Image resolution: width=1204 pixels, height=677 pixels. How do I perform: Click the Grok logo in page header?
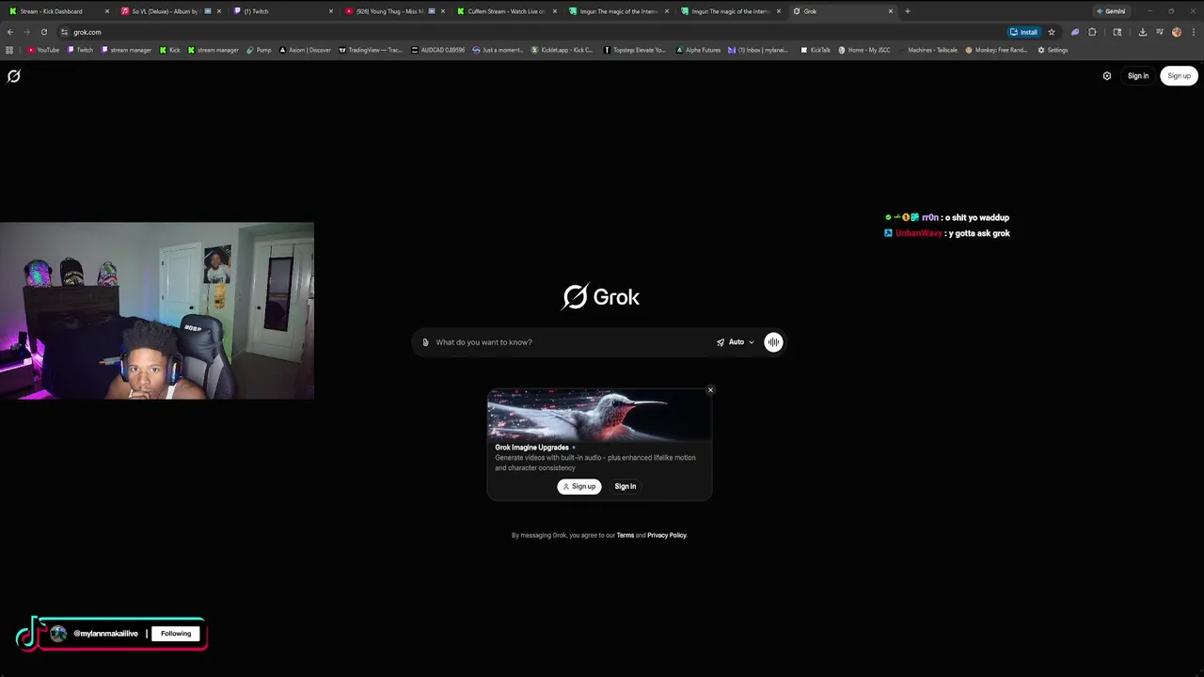pyautogui.click(x=13, y=76)
